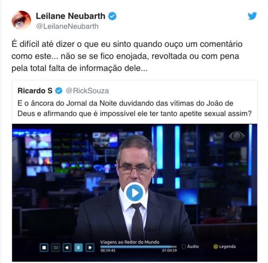Click the quoted tweet text about Jornal da Noite
268x263 pixels.
coord(134,108)
